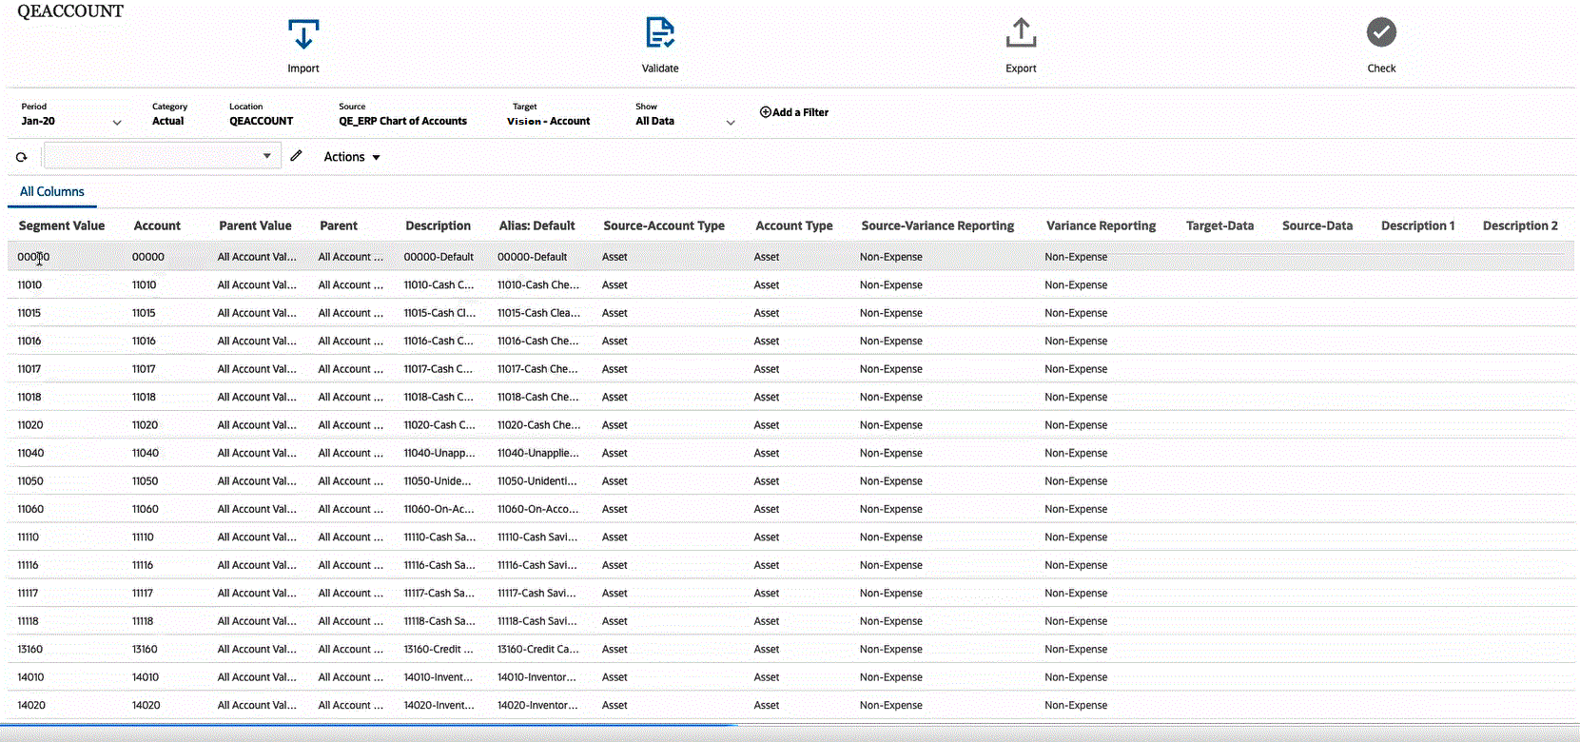The image size is (1580, 742).
Task: Sort by Segment Value column header
Action: 62,225
